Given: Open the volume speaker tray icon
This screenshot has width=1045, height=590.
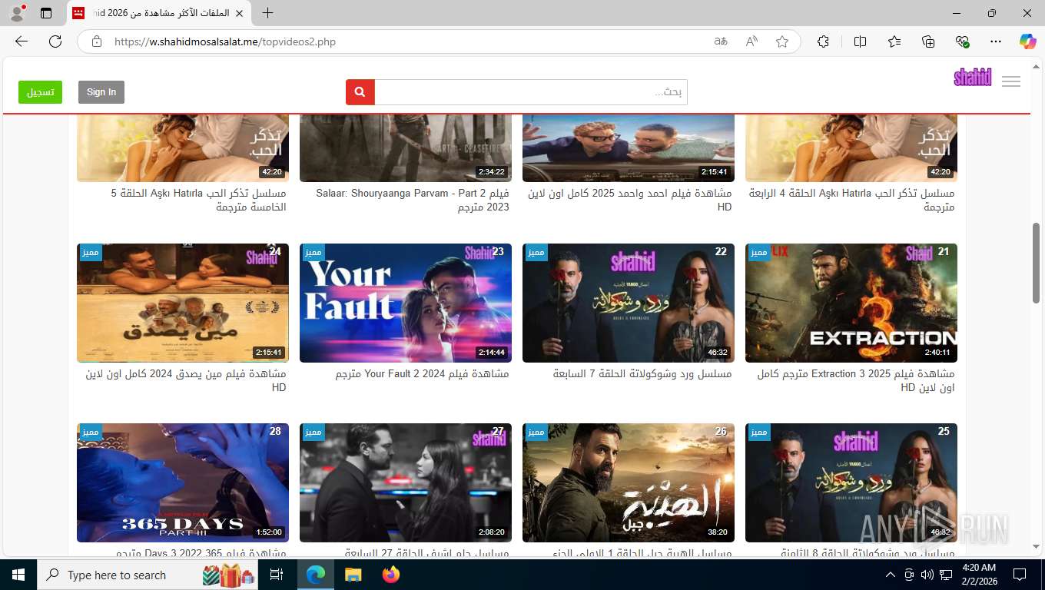Looking at the screenshot, I should tap(927, 575).
